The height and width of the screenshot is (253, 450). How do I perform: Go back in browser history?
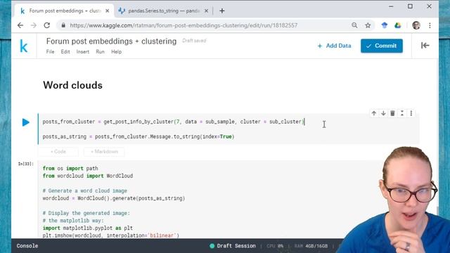pyautogui.click(x=20, y=25)
